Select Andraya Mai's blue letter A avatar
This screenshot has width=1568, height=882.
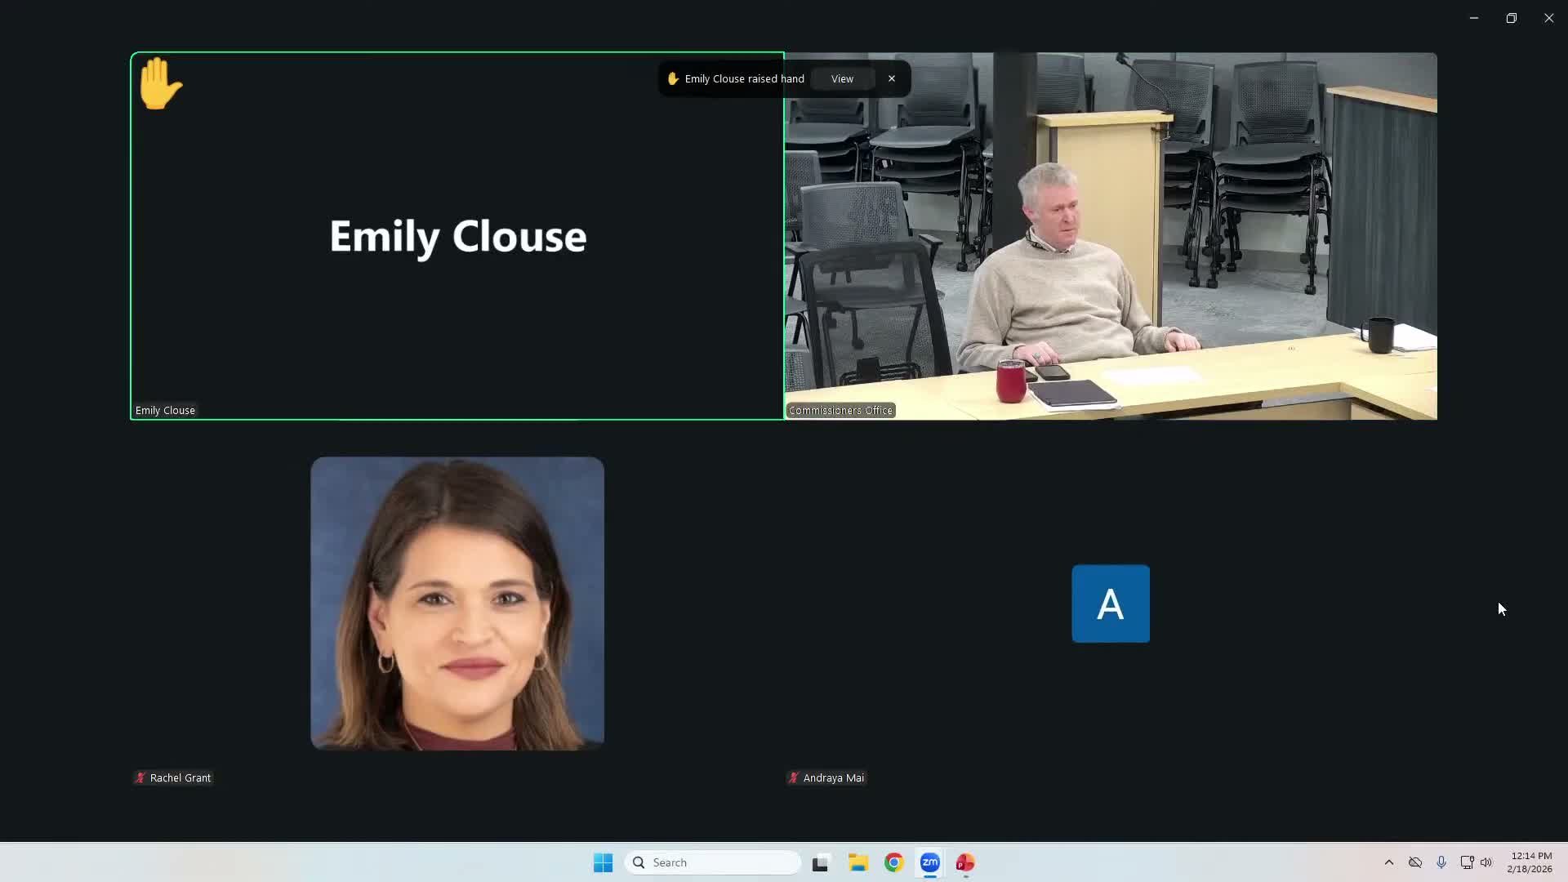1110,604
